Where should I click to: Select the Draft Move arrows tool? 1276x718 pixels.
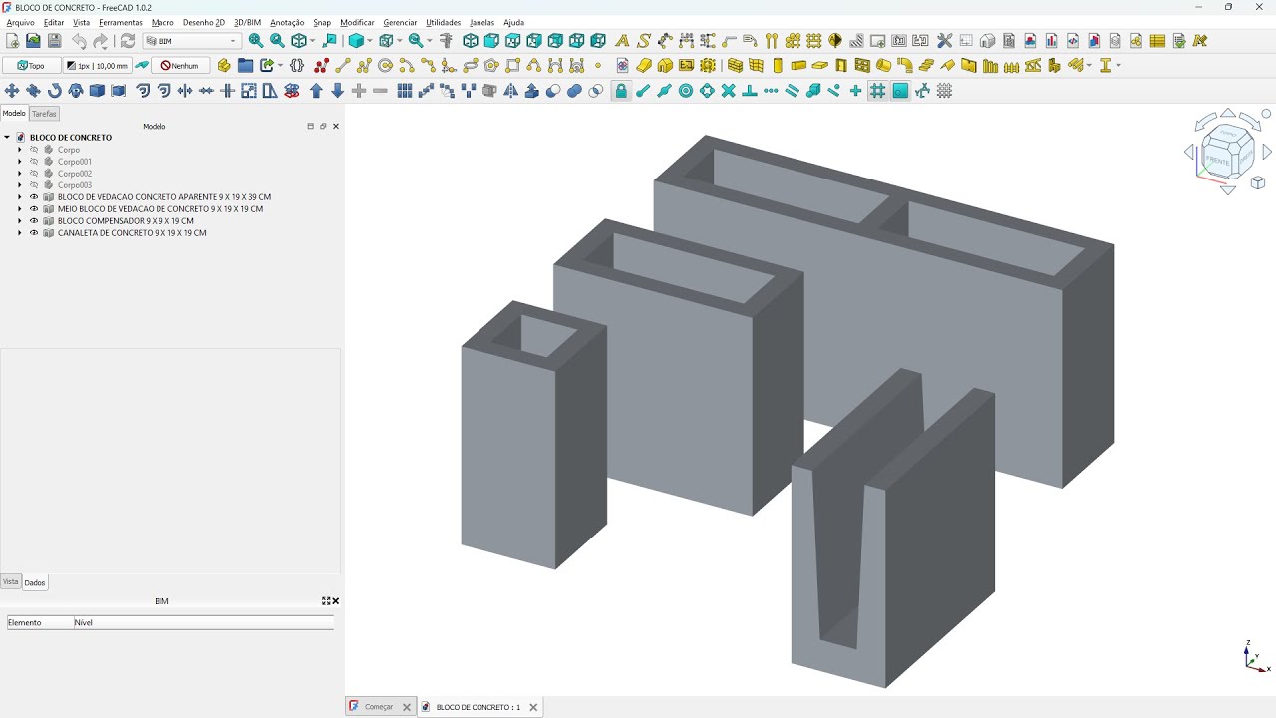(12, 90)
